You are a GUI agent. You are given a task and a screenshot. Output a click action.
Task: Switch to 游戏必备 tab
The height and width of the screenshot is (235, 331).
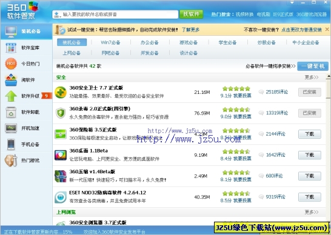click(x=189, y=42)
